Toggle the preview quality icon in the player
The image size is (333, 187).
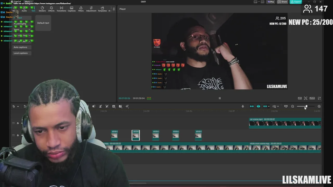tap(149, 98)
